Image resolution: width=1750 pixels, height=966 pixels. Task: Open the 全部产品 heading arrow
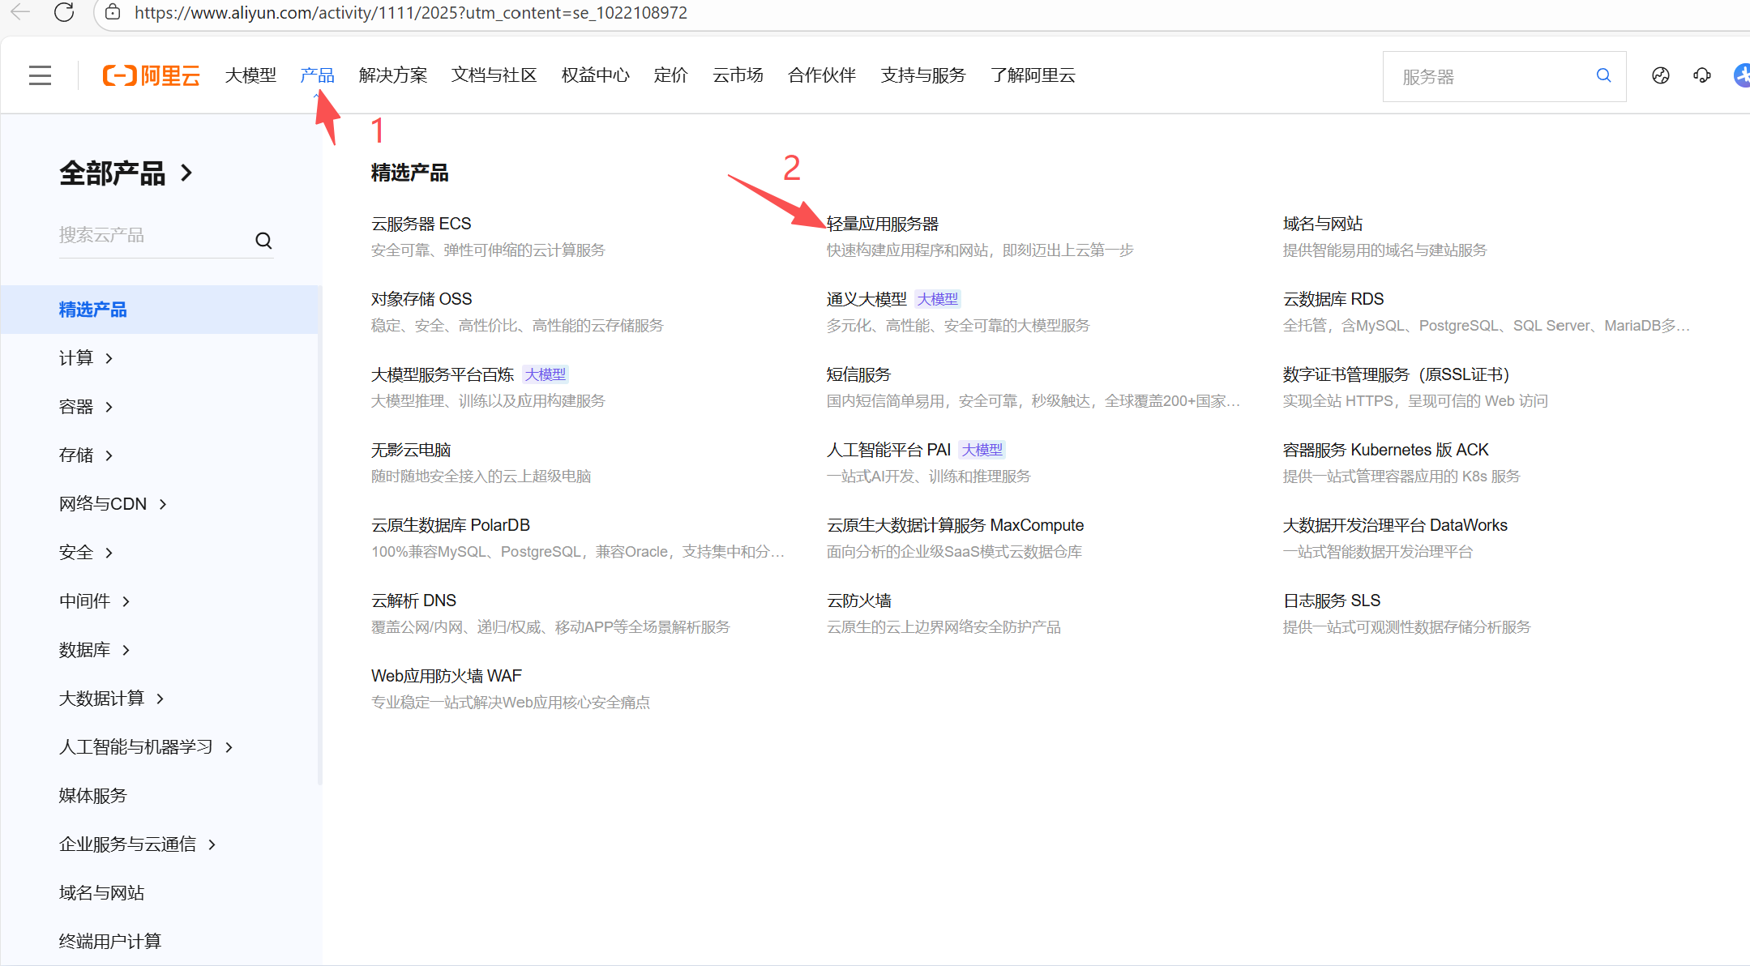(187, 173)
